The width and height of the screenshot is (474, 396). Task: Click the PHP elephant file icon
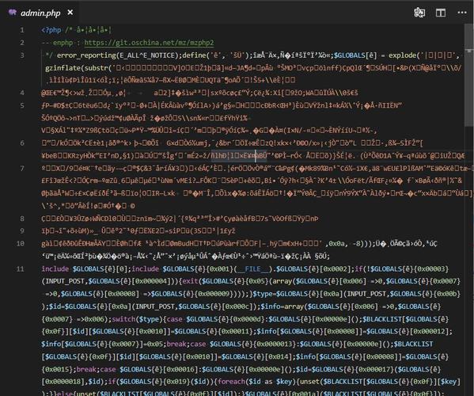coord(13,13)
